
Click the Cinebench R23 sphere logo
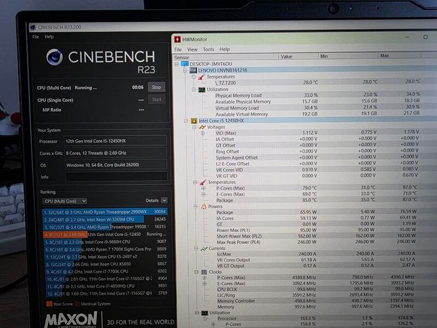(x=54, y=57)
